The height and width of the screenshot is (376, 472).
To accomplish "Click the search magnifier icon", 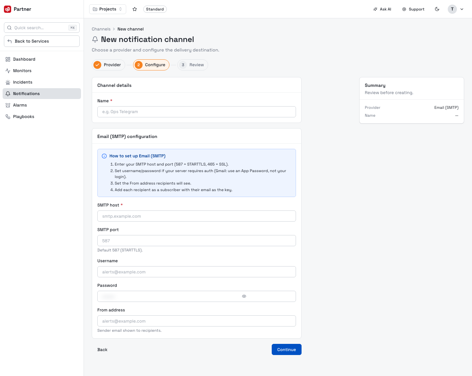I will coord(10,28).
